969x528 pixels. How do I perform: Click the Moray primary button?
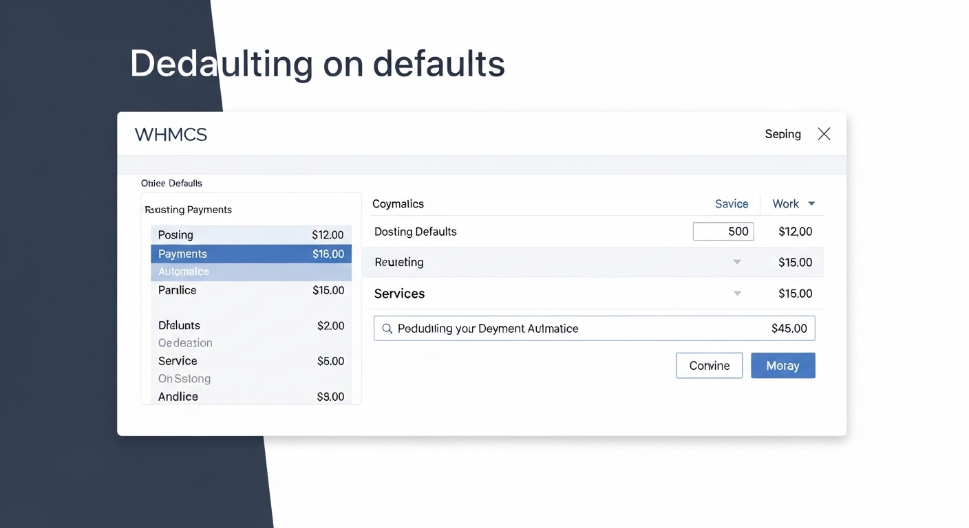pos(782,366)
